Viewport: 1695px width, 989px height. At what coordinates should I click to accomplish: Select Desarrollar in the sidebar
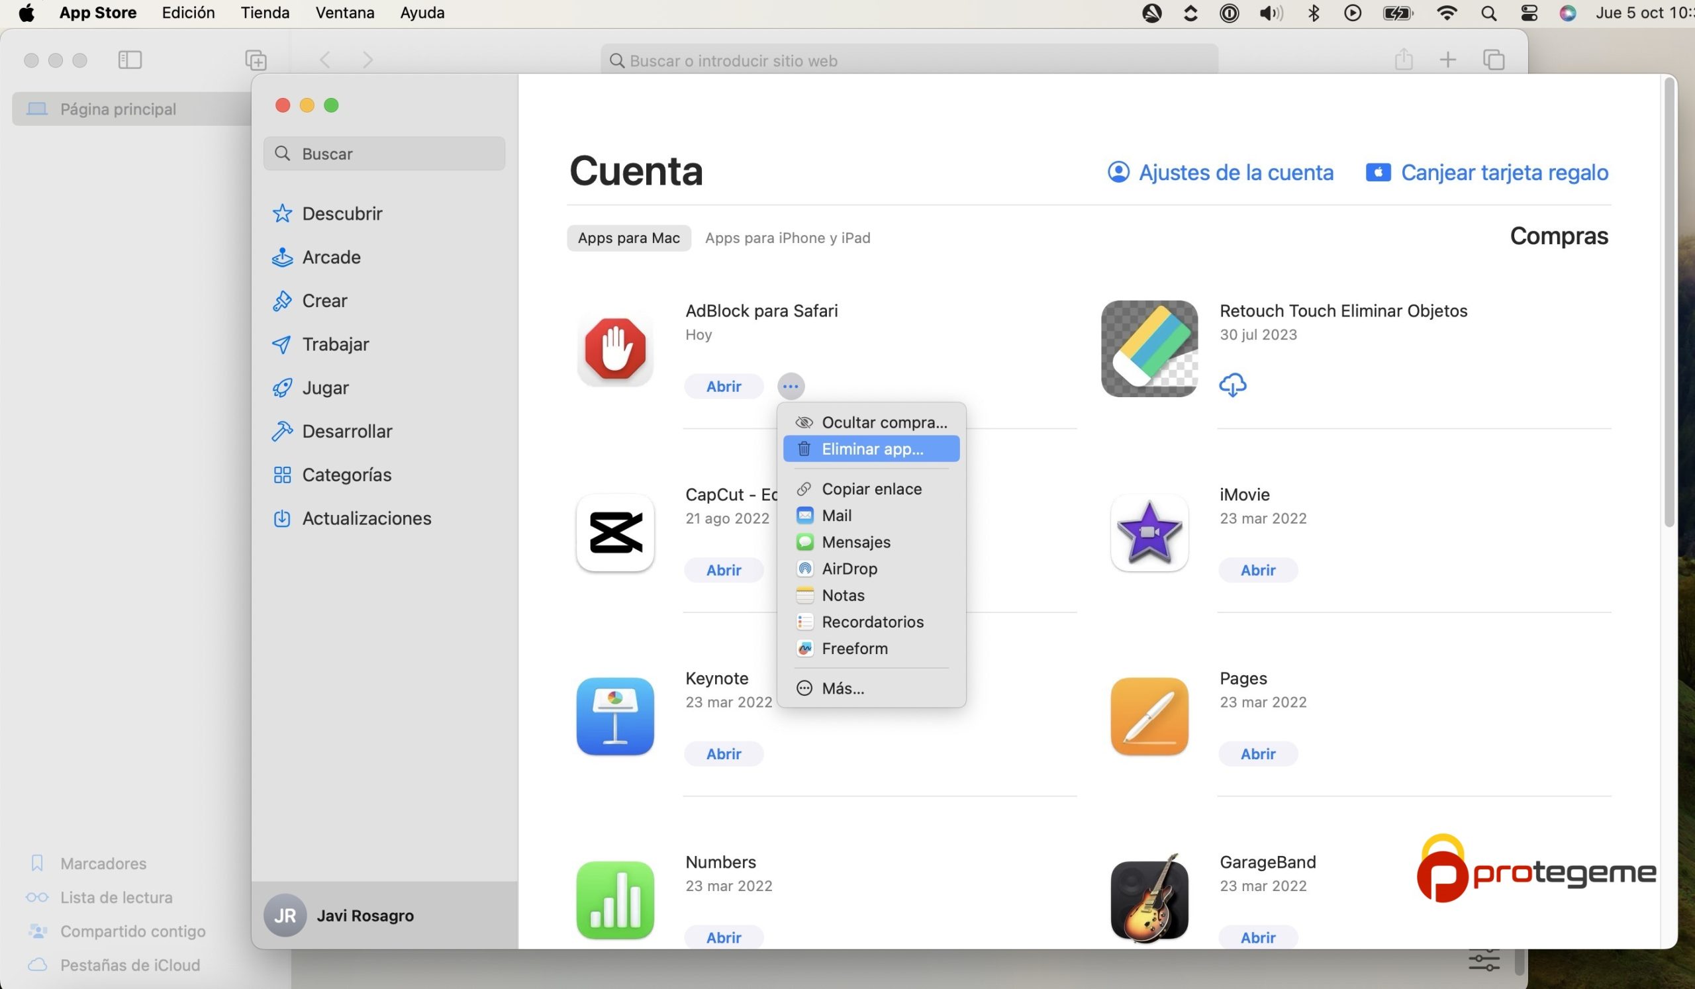[332, 431]
